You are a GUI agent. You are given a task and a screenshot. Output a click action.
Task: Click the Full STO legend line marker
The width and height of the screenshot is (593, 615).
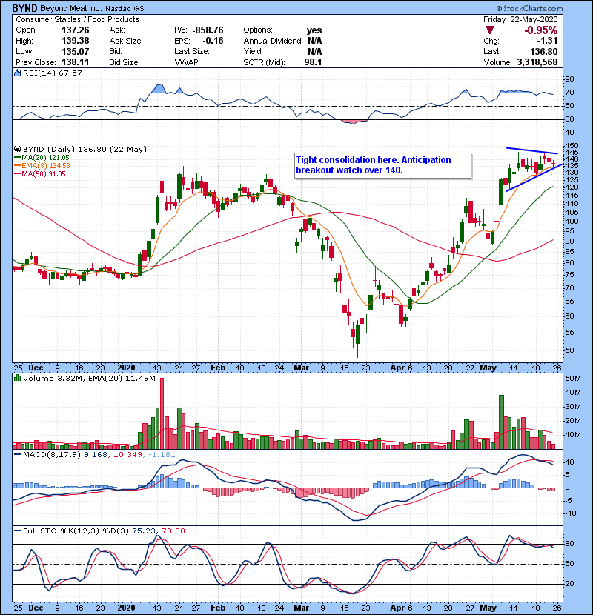(18, 531)
